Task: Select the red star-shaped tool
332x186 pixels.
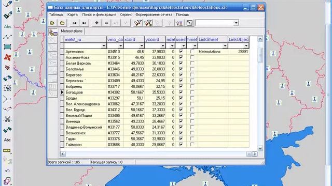Action: point(7,57)
